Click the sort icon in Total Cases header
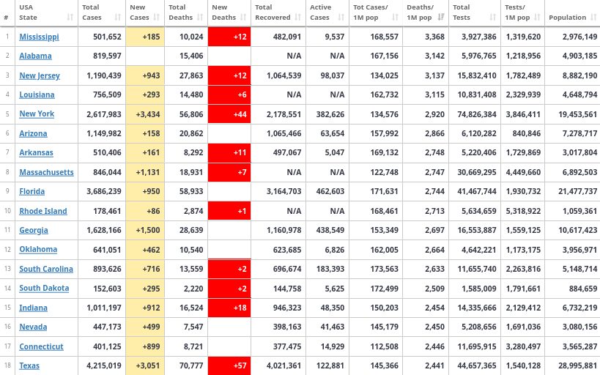The height and width of the screenshot is (375, 600). tap(116, 17)
